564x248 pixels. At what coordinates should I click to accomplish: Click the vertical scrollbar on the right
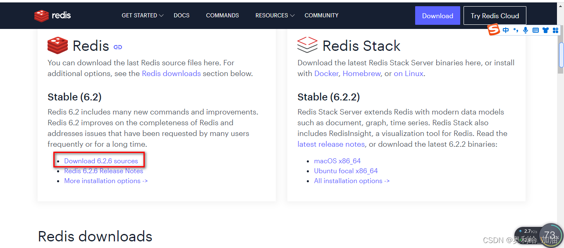pos(561,54)
